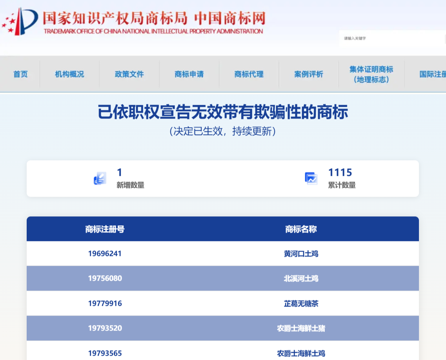The width and height of the screenshot is (446, 360).
Task: Click the 新增数量 label
Action: (130, 185)
